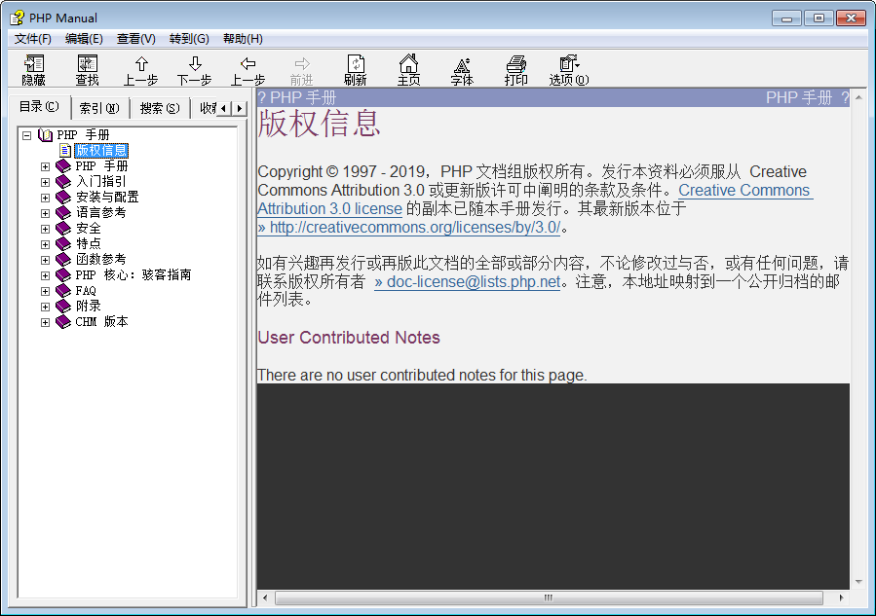
Task: Click the horizontal scrollbar thumb in content pane
Action: point(549,598)
